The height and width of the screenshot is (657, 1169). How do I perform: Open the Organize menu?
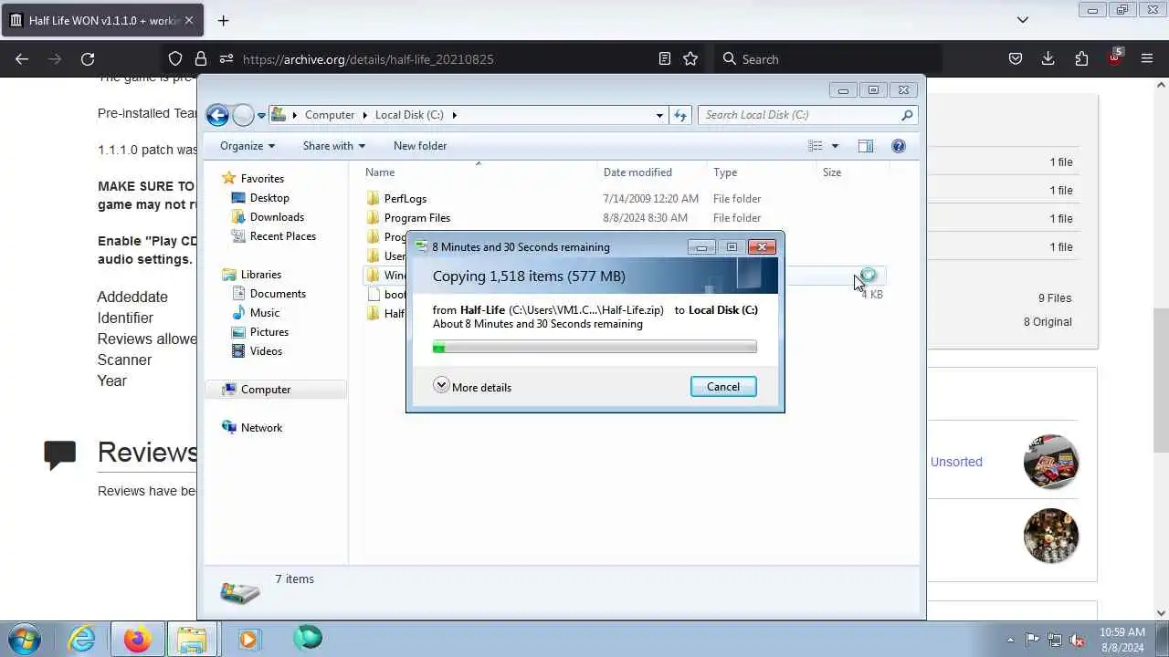247,146
